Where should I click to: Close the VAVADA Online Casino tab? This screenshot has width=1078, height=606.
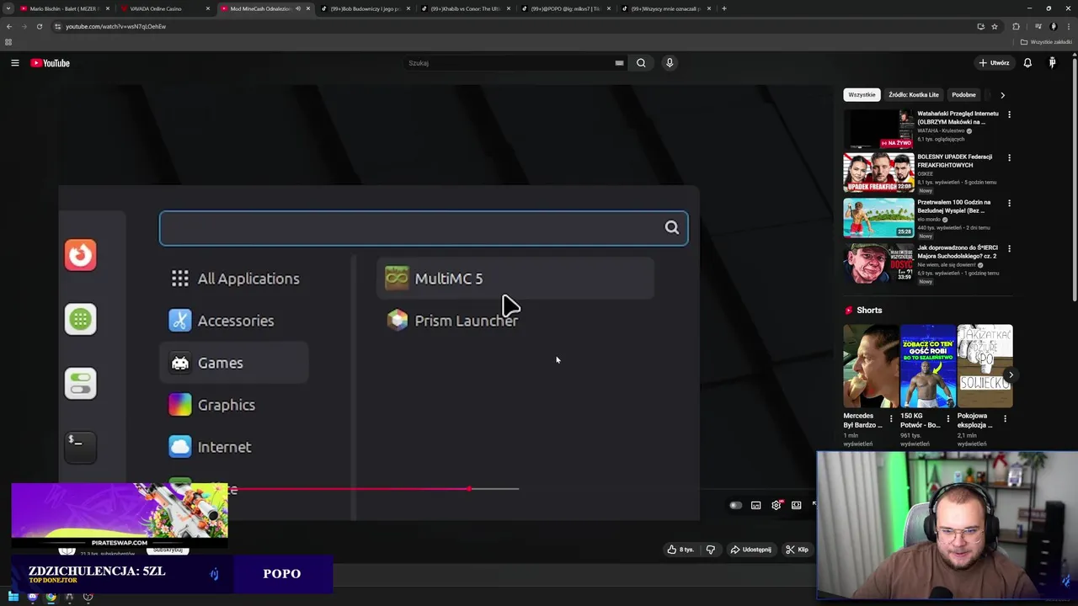click(207, 8)
